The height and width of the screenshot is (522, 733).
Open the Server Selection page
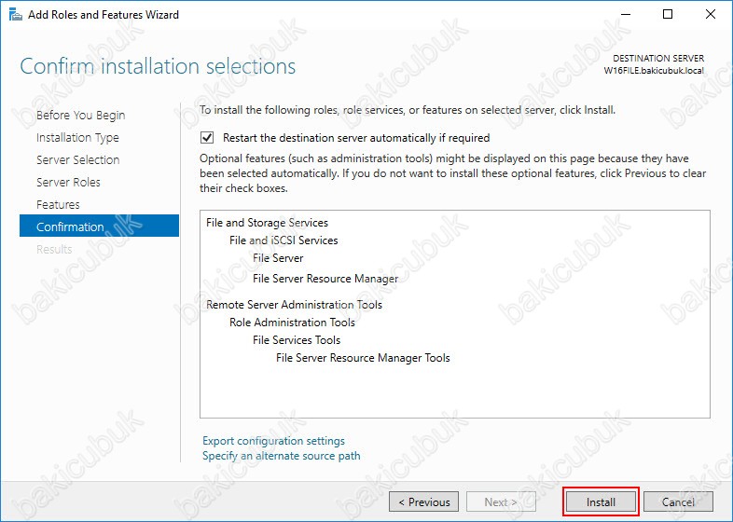[x=78, y=159]
